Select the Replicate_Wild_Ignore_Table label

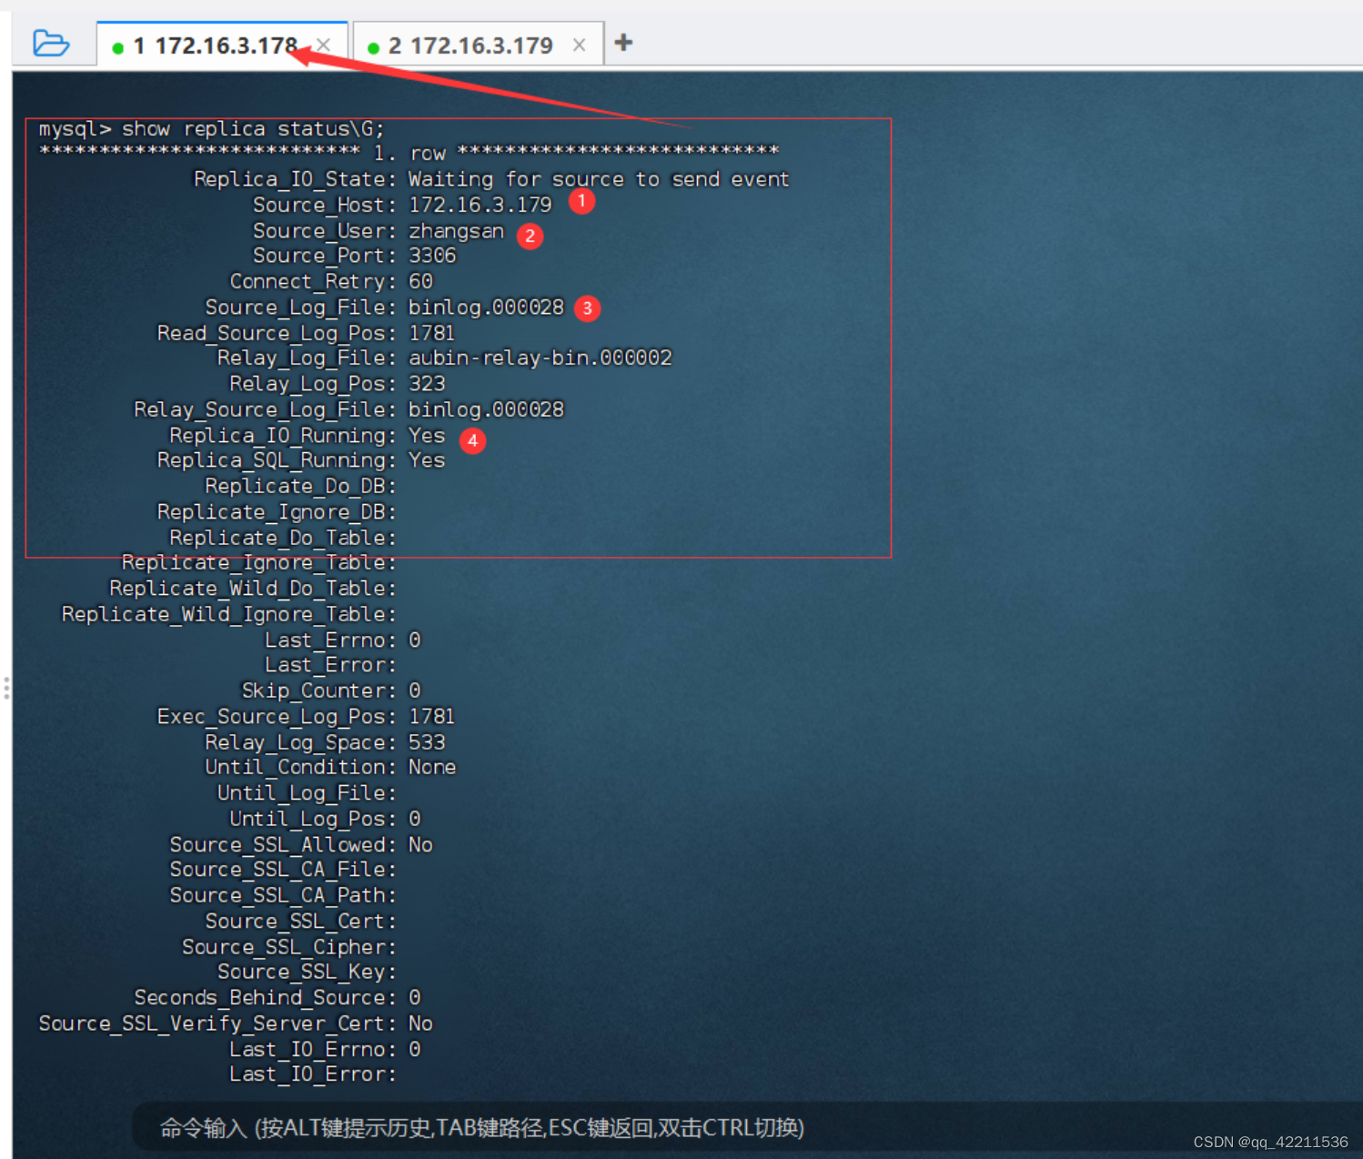tap(229, 614)
